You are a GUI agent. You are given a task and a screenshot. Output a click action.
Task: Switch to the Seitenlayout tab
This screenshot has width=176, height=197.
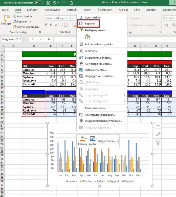click(52, 10)
